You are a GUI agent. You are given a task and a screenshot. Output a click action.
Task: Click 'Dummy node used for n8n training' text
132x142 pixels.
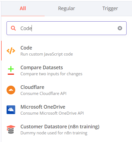[x=54, y=133]
